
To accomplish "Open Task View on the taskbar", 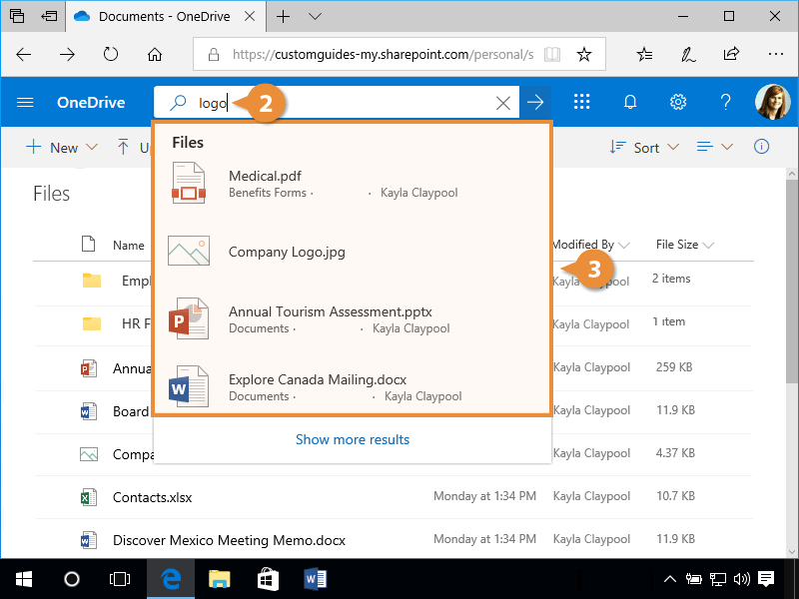I will pos(120,579).
